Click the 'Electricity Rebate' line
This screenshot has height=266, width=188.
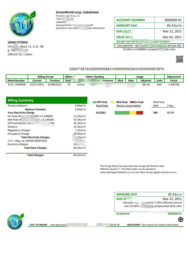(47, 144)
